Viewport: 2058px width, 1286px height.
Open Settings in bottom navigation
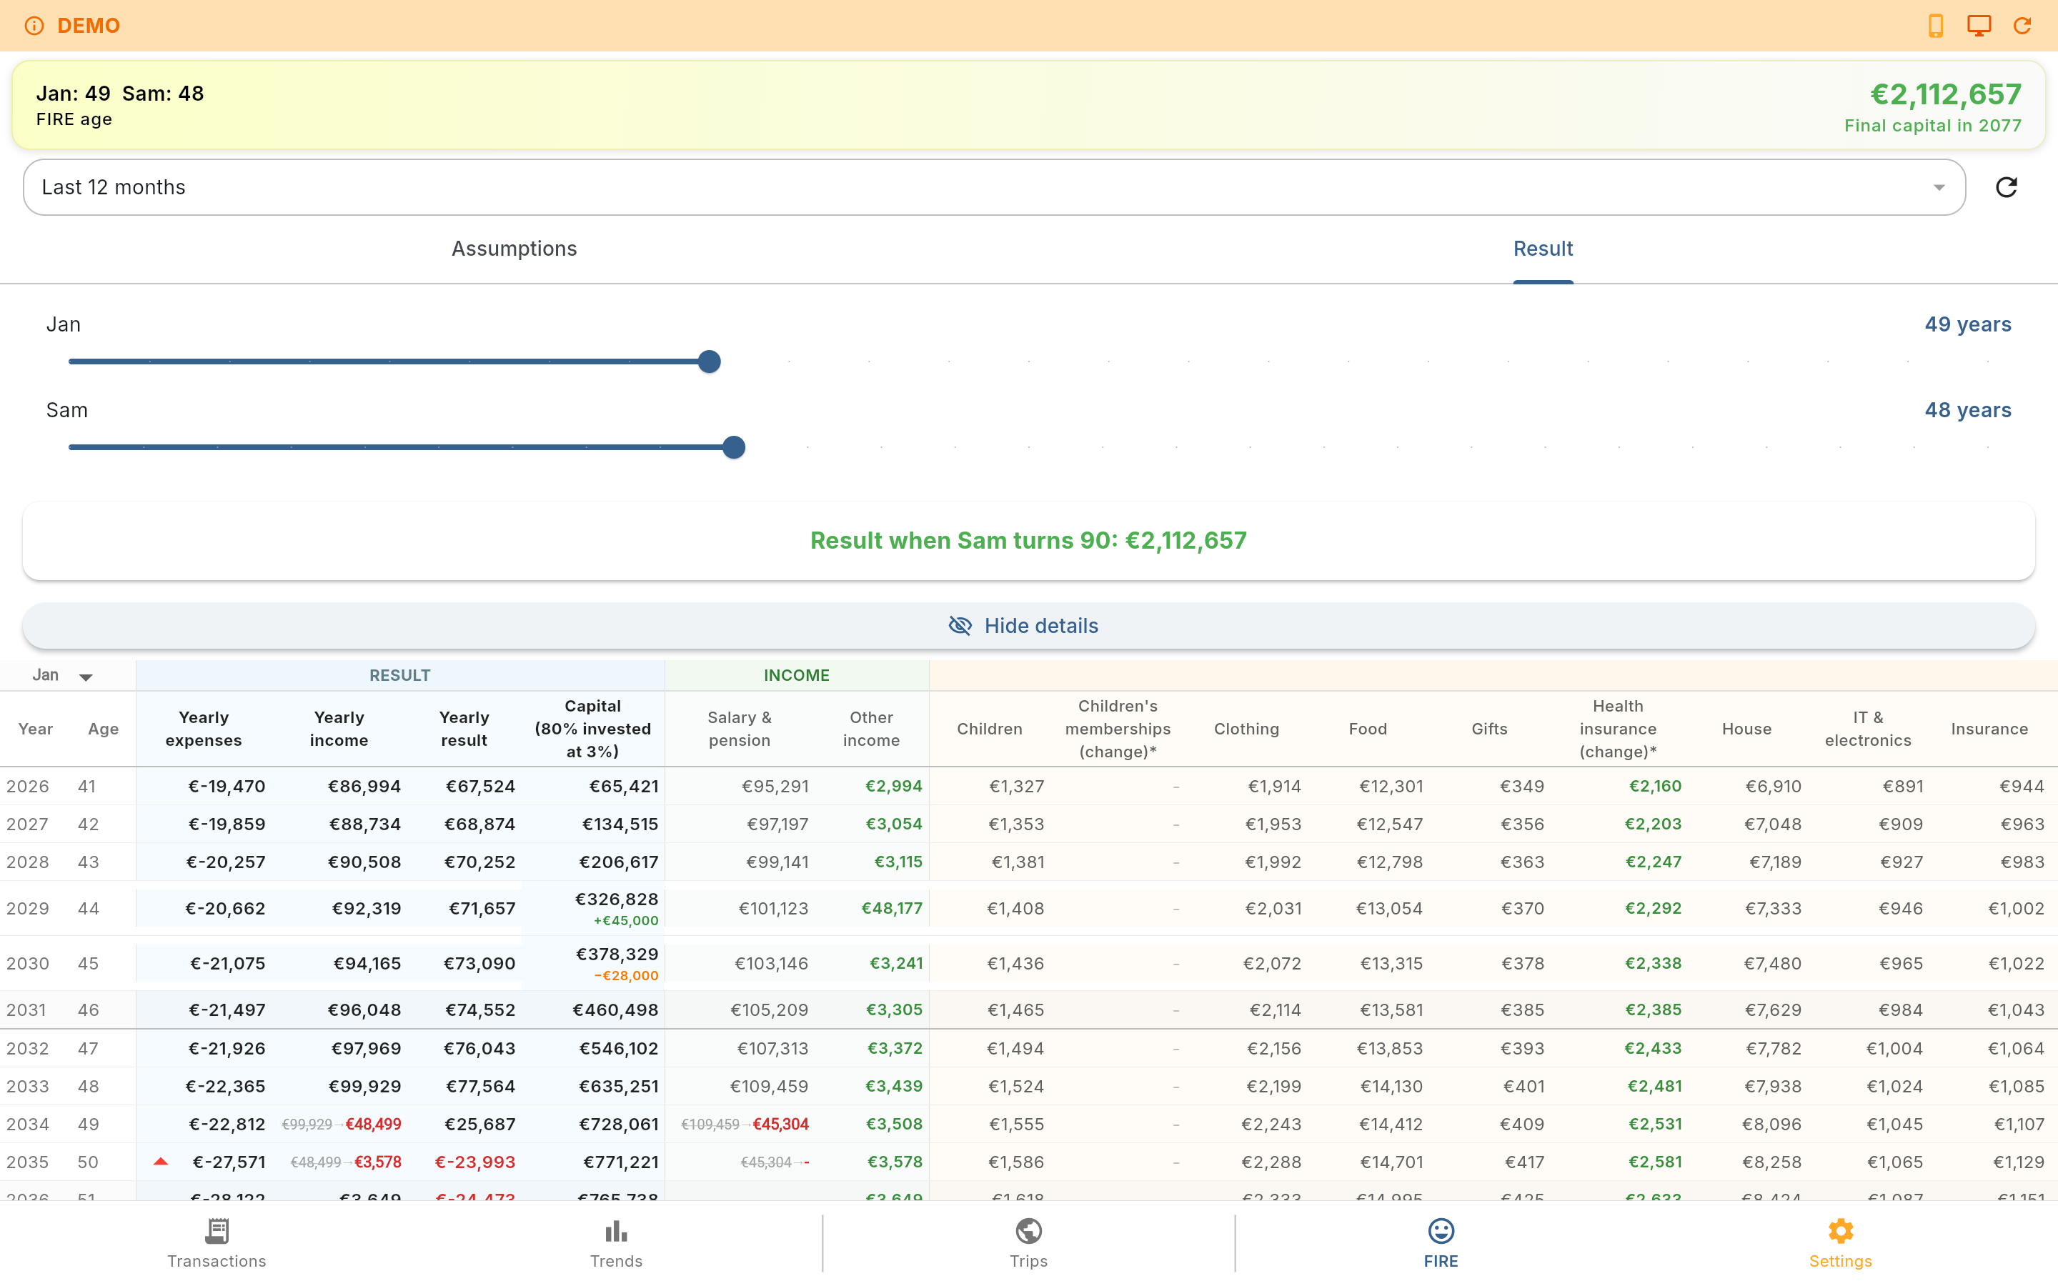1840,1242
